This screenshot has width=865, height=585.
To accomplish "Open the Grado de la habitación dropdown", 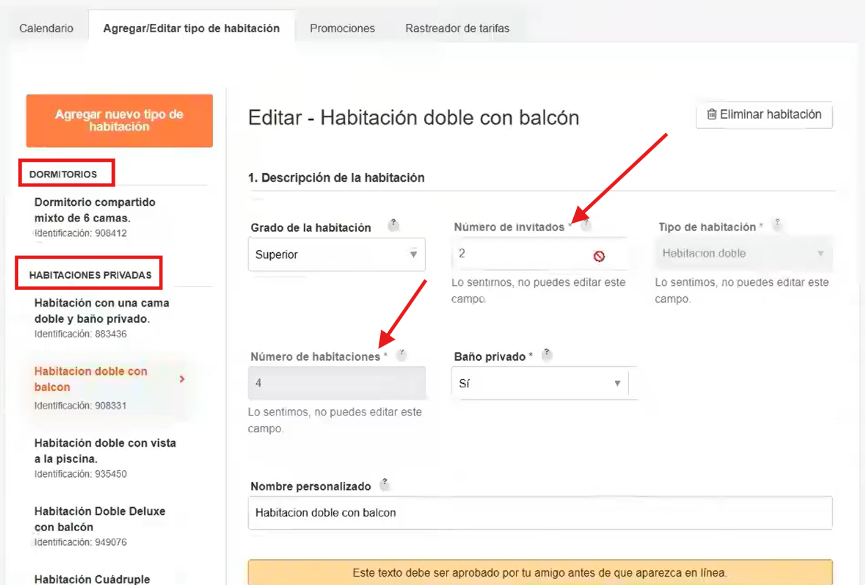I will [336, 254].
